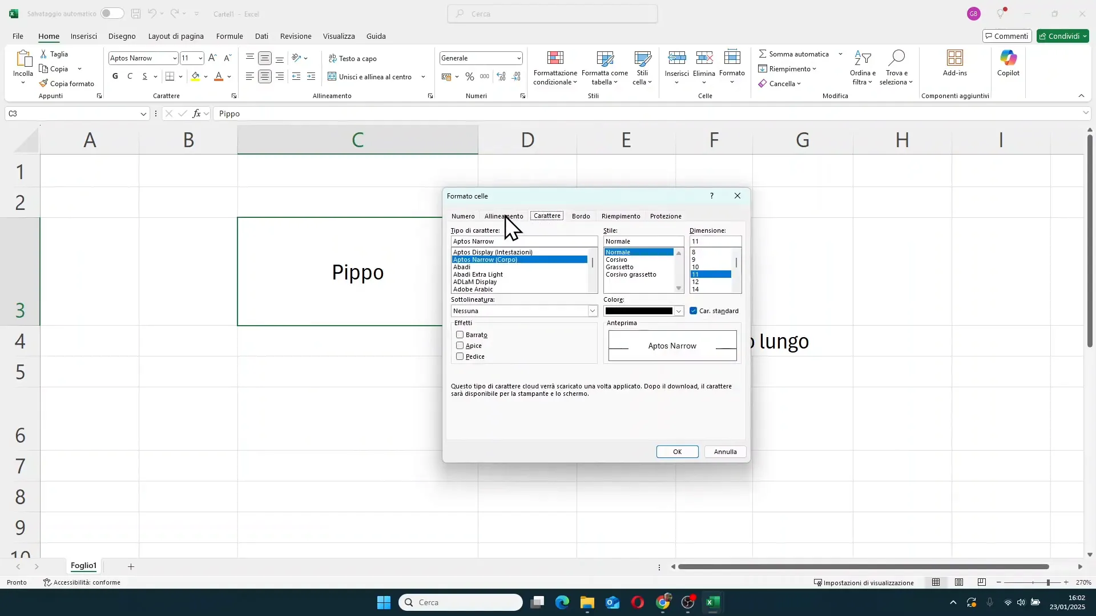The image size is (1096, 616).
Task: Click the increase indent icon
Action: click(311, 76)
